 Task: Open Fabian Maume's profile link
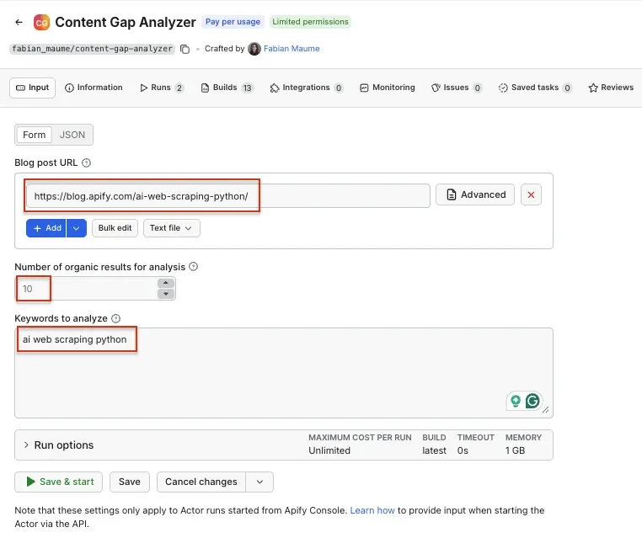tap(292, 49)
